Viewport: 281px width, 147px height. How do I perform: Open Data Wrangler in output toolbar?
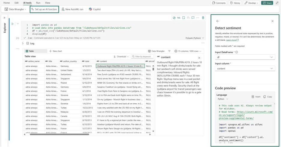pyautogui.click(x=156, y=51)
